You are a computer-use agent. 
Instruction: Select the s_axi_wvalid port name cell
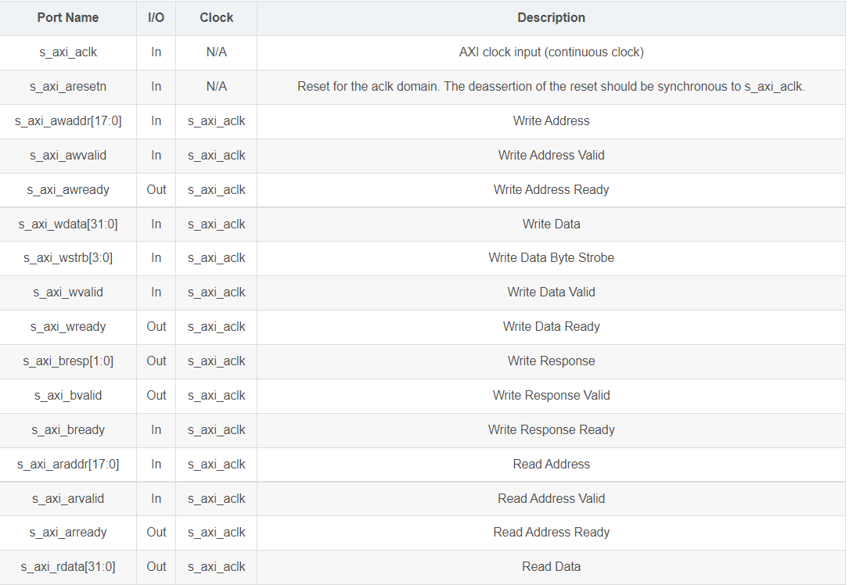point(68,292)
